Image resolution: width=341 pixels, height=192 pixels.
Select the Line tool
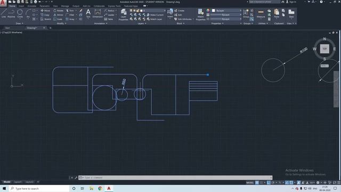click(4, 13)
